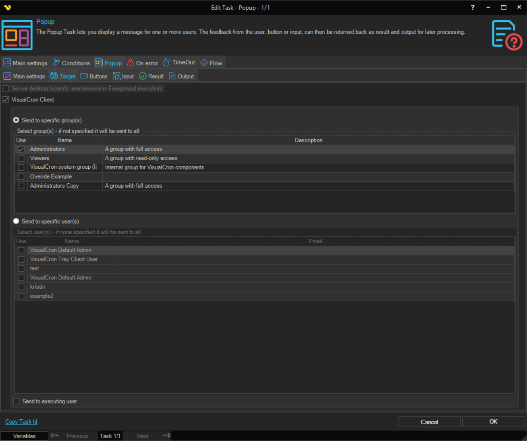The width and height of the screenshot is (527, 441).
Task: Click the help document icon at top right
Action: [506, 35]
